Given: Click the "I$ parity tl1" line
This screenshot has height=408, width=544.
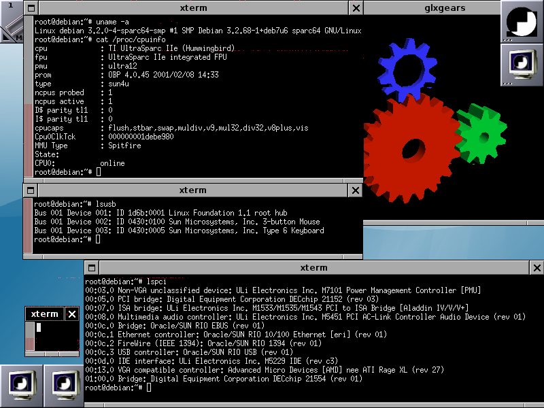Looking at the screenshot, I should [73, 119].
